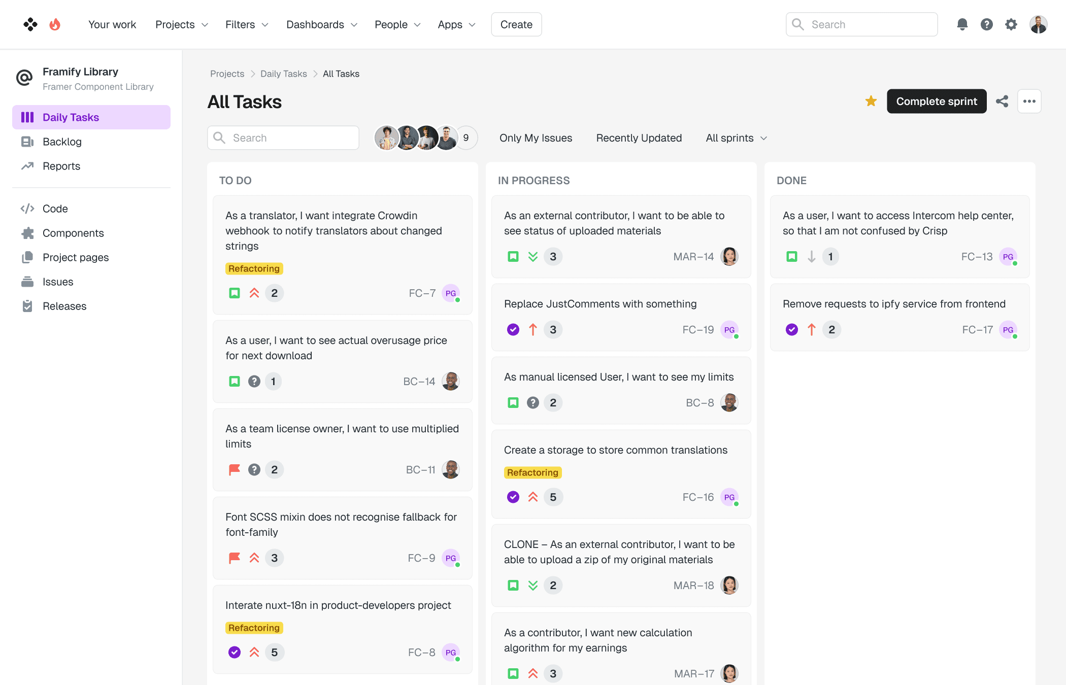The height and width of the screenshot is (685, 1066).
Task: Go to Backlog in sidebar
Action: 62,142
